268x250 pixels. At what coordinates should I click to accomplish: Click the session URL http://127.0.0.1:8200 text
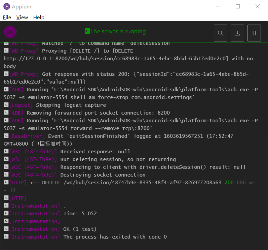116,59
